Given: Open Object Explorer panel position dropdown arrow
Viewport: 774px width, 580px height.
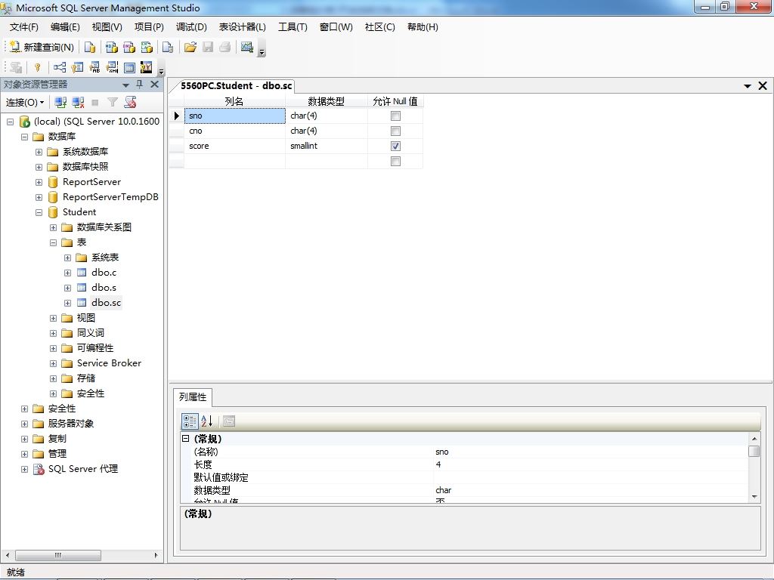Looking at the screenshot, I should (x=126, y=85).
